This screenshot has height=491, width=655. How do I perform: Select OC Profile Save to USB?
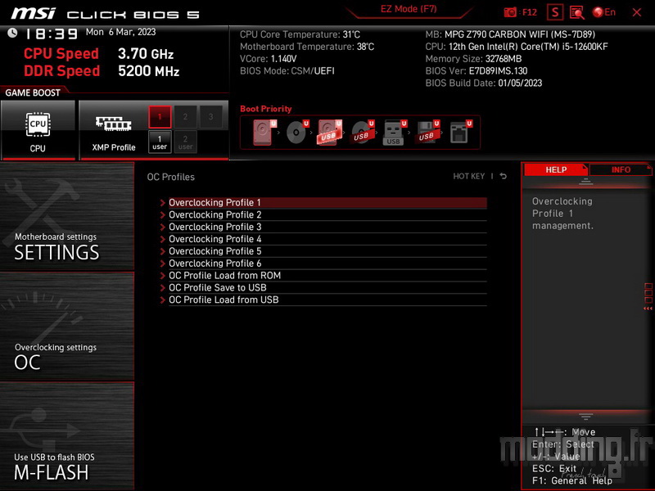(327, 288)
